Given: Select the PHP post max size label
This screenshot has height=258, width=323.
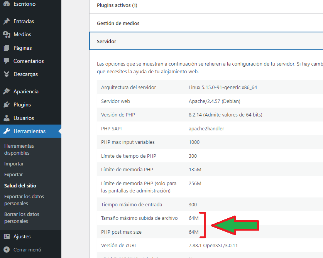Looking at the screenshot, I should click(x=121, y=232).
